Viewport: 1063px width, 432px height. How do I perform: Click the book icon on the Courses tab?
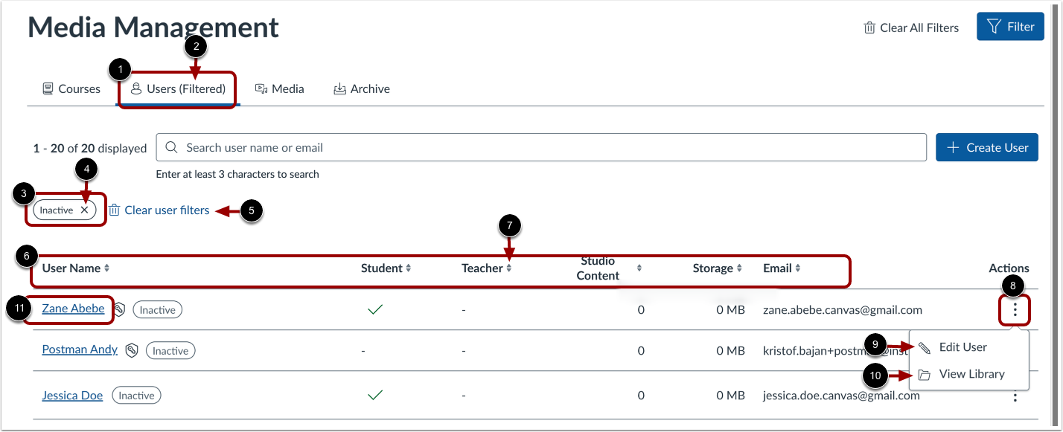46,88
